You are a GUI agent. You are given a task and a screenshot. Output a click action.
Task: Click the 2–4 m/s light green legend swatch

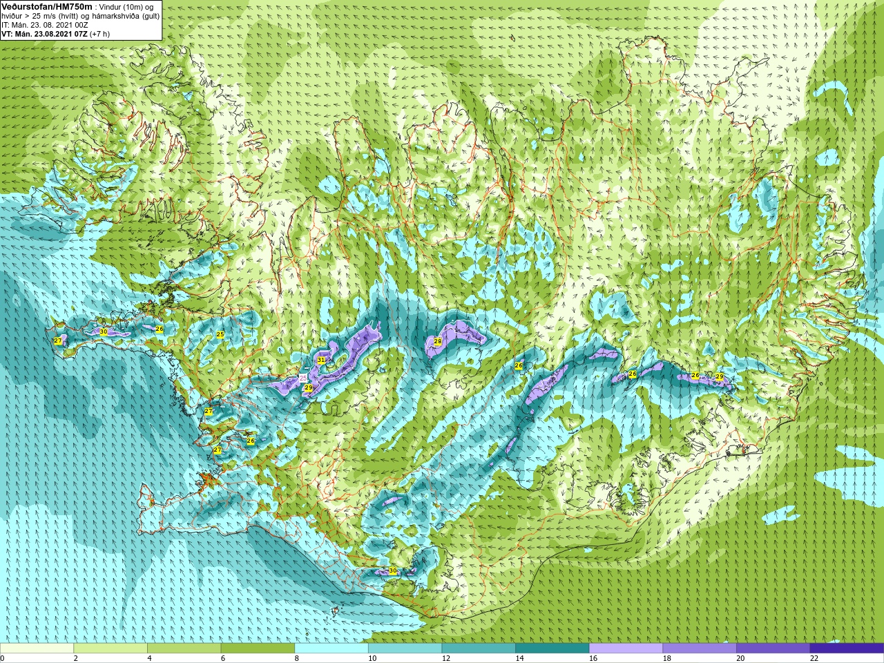[x=110, y=648]
